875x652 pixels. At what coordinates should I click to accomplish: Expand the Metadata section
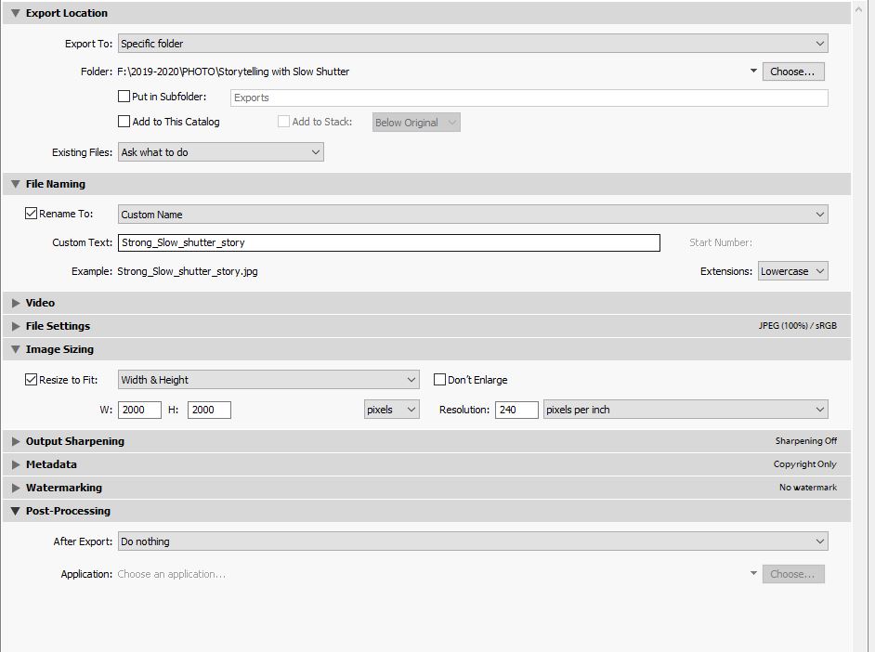tap(15, 464)
